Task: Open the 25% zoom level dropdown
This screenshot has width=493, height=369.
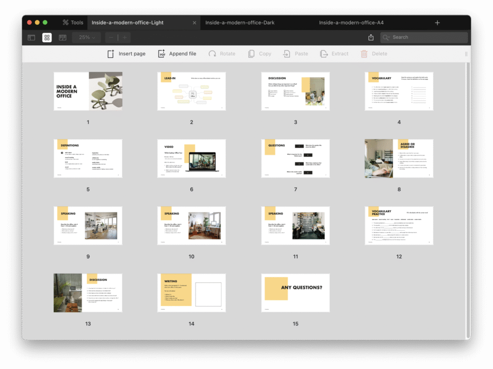Action: pos(87,38)
